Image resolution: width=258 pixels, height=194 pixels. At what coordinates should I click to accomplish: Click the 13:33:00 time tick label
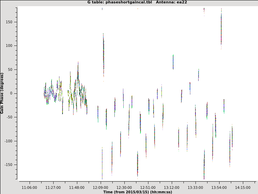coord(195,187)
